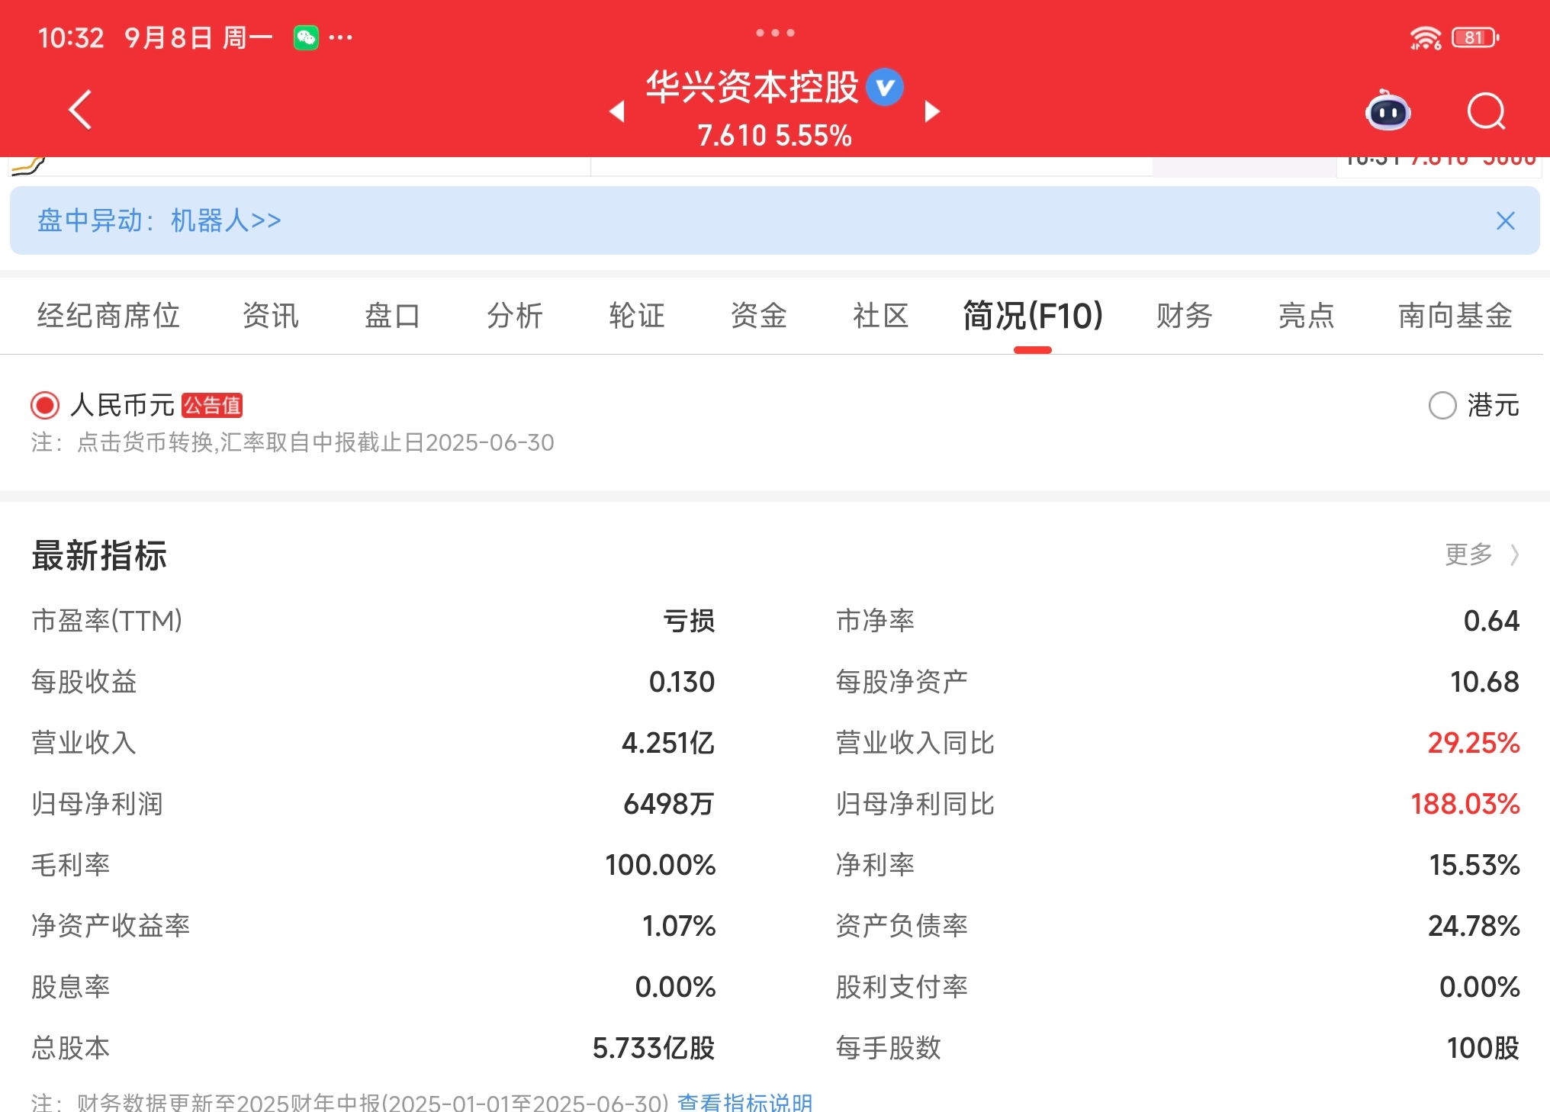The width and height of the screenshot is (1550, 1112).
Task: Tap the 最新指标 section heading
Action: [x=99, y=555]
